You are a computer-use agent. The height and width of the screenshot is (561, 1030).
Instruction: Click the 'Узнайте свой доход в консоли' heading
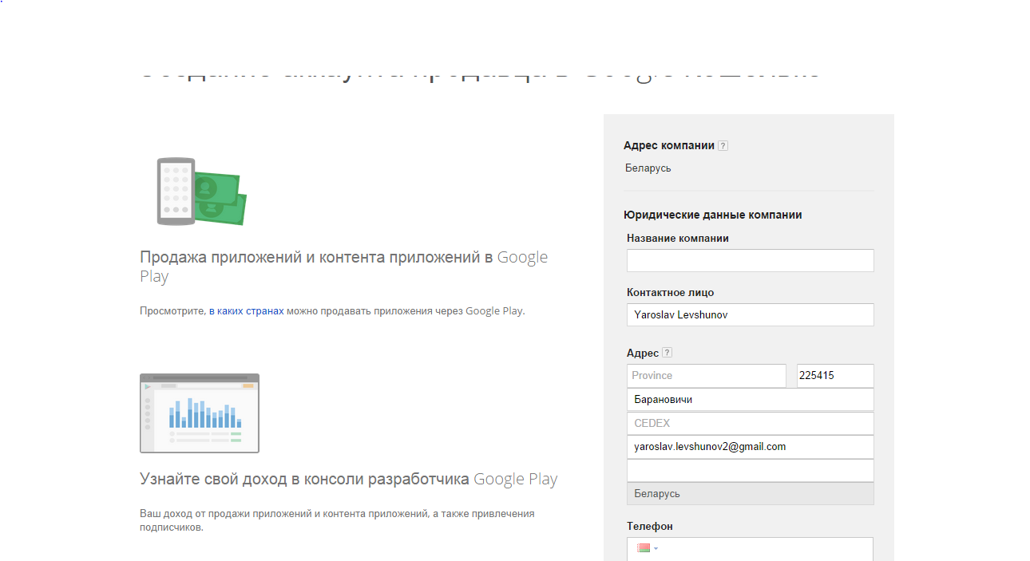pos(349,480)
